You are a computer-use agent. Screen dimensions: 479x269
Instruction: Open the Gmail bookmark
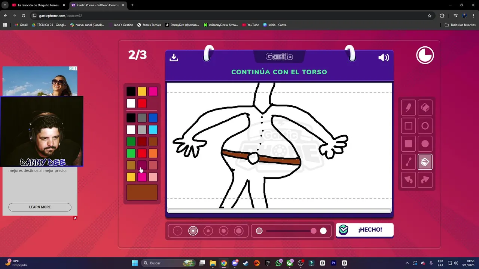click(x=21, y=25)
